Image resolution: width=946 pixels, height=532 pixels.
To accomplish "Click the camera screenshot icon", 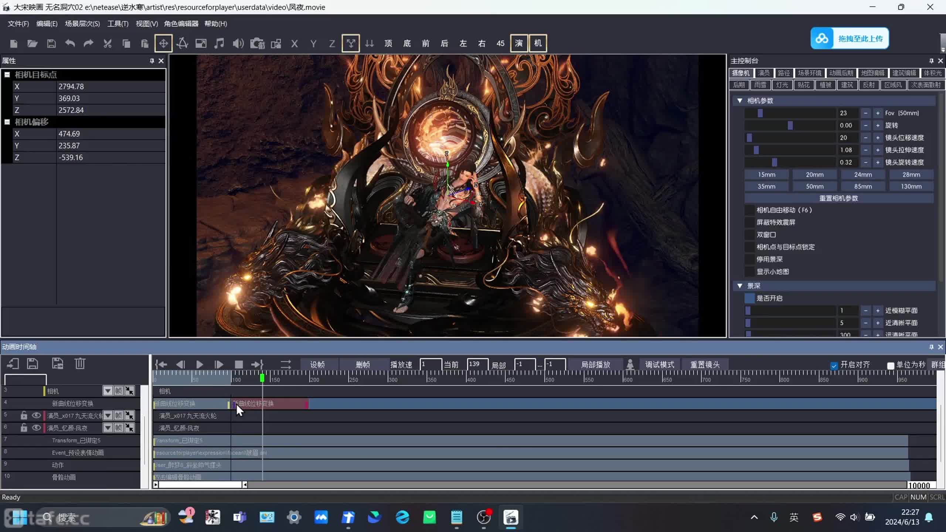I will 257,44.
